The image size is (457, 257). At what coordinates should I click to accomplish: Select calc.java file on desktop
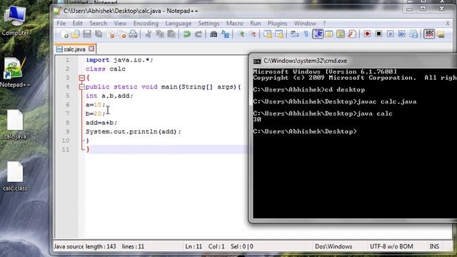(15, 124)
